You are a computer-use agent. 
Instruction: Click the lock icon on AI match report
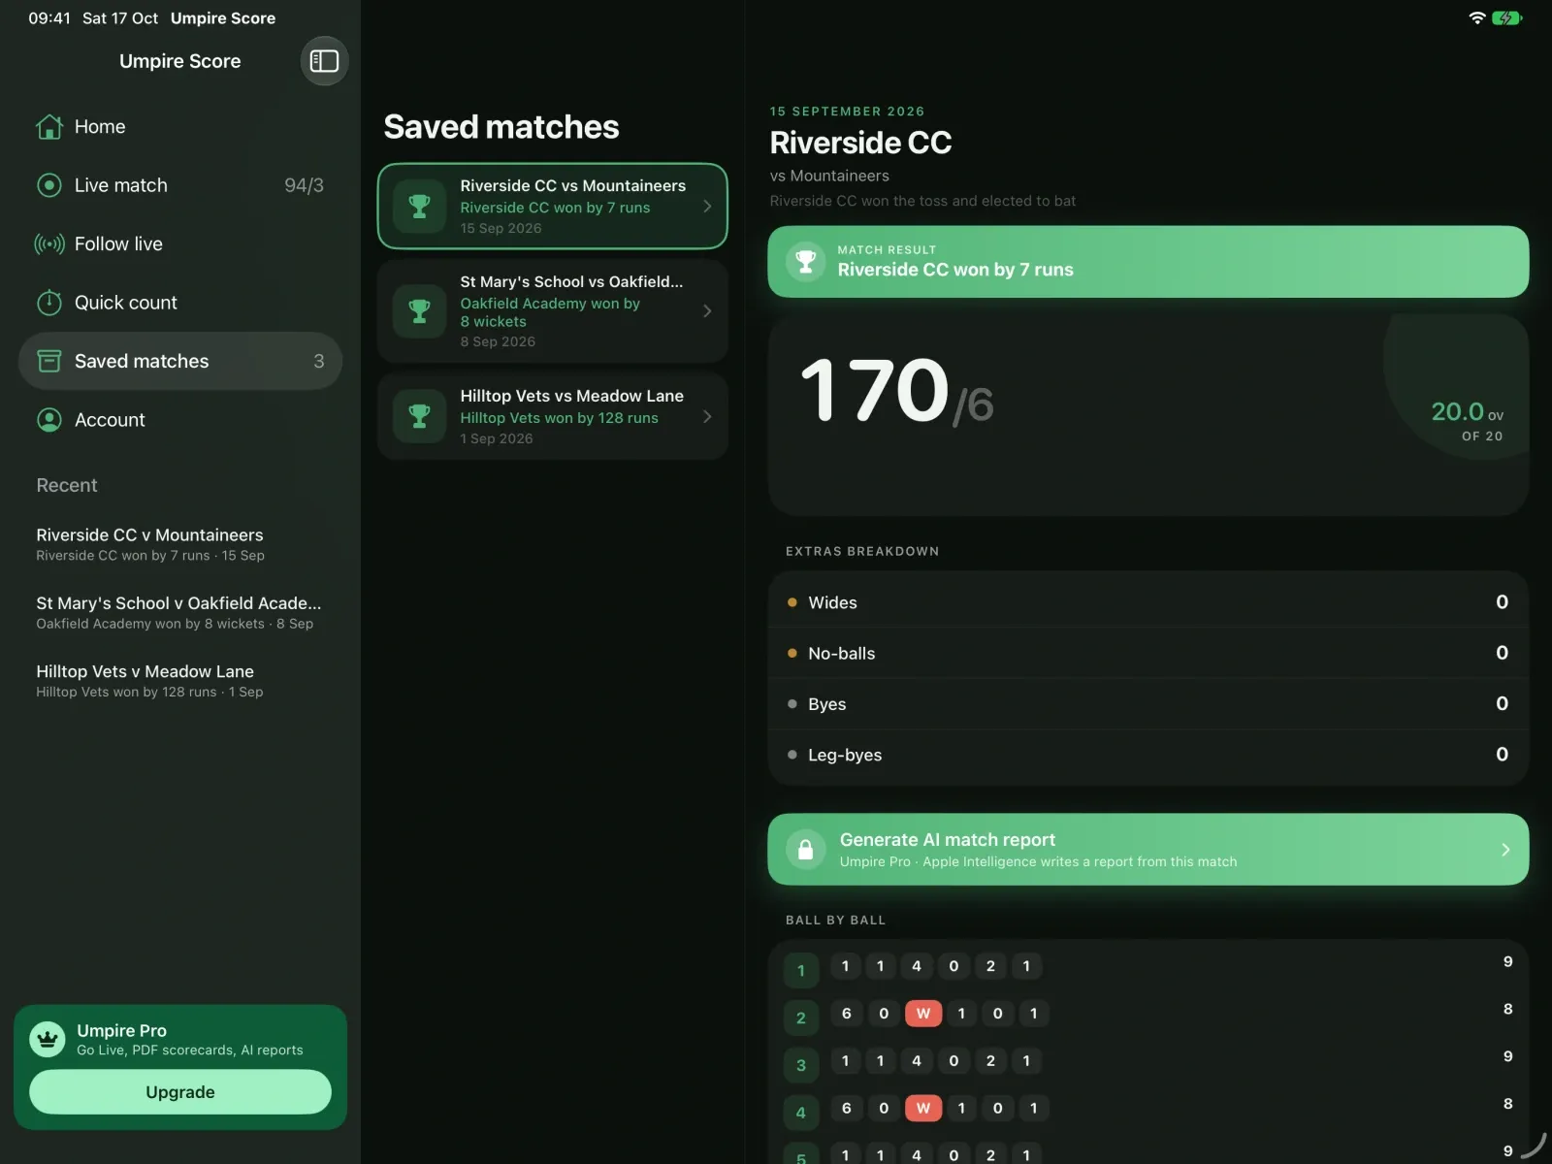(x=805, y=850)
